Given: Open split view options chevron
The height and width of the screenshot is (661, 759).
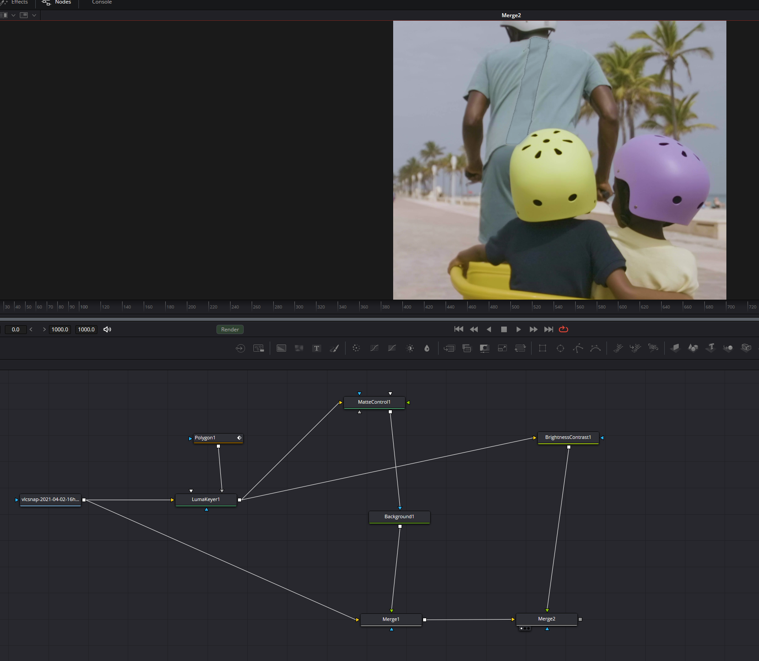Looking at the screenshot, I should 14,15.
